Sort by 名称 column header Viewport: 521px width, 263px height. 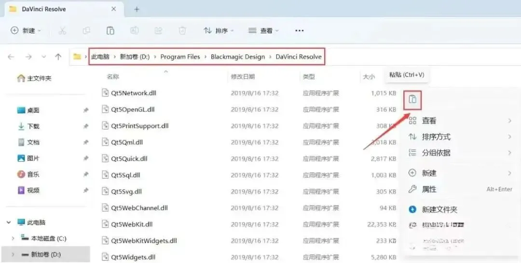pos(112,76)
